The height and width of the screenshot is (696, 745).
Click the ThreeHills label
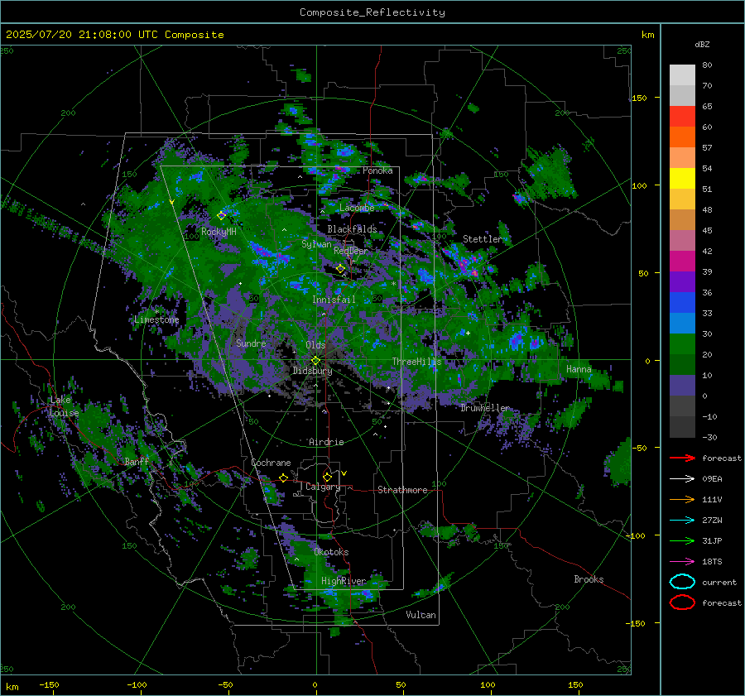click(416, 362)
